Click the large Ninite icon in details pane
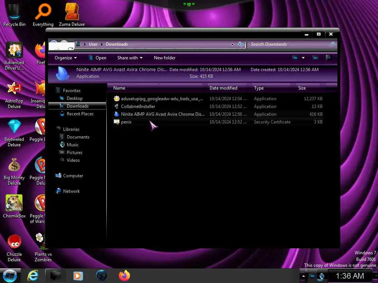This screenshot has width=378, height=283. pos(62,73)
